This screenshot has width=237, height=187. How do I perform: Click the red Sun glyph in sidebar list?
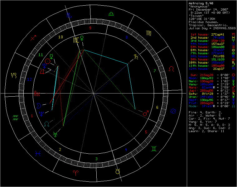click(233, 75)
